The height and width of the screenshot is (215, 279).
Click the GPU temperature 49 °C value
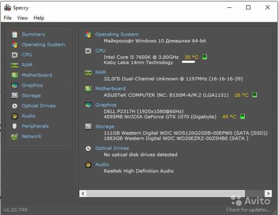pos(229,117)
